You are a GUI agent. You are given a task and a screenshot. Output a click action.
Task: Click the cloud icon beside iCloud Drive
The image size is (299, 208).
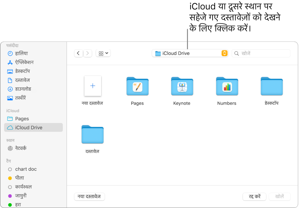(10, 128)
